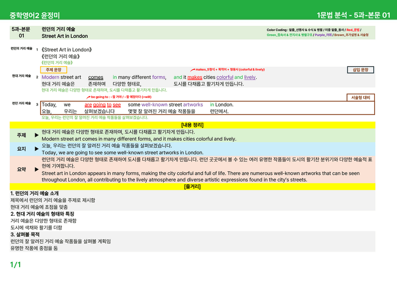The height and width of the screenshot is (281, 397).
Task: Click the English summary starting Street art in London appears
Action: pyautogui.click(x=201, y=176)
